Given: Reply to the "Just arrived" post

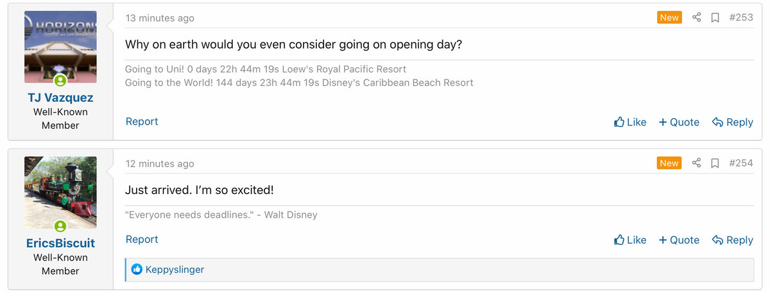Looking at the screenshot, I should (732, 239).
